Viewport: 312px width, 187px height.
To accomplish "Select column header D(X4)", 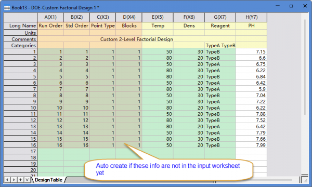I will [x=129, y=17].
